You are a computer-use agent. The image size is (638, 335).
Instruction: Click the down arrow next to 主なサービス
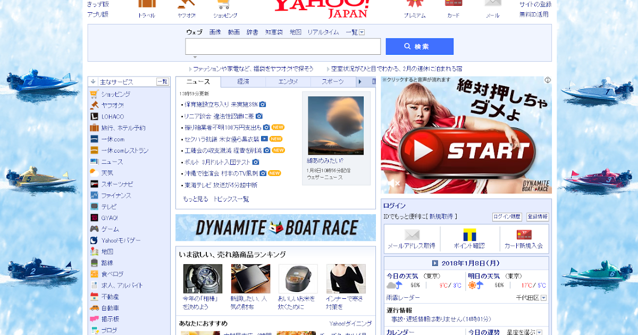(x=93, y=82)
